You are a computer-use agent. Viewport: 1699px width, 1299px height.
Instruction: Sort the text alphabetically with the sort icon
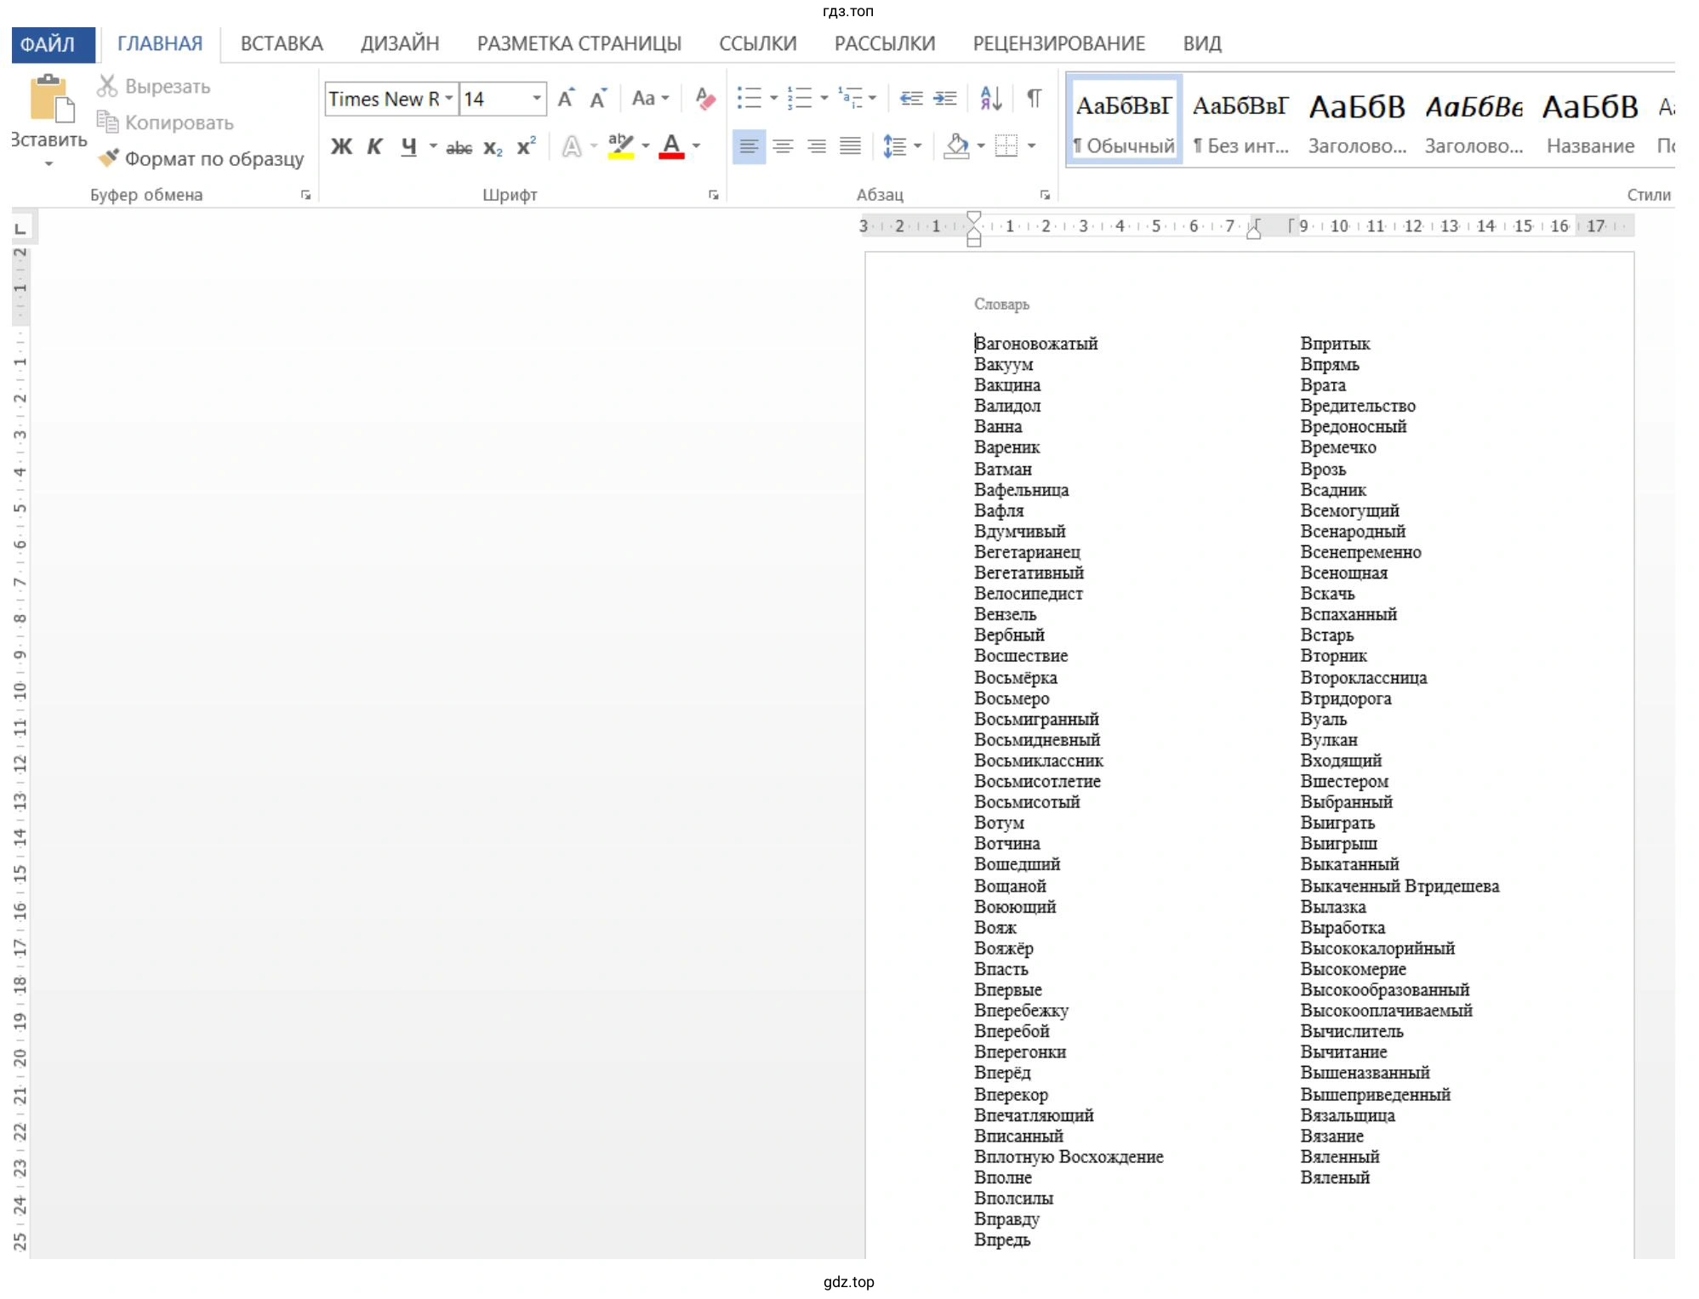(990, 99)
